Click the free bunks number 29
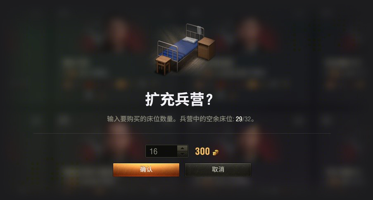This screenshot has height=200, width=373. tap(239, 119)
